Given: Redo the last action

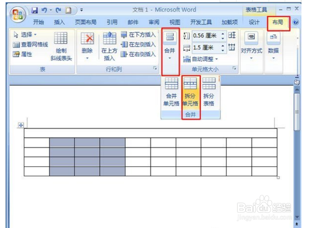Looking at the screenshot, I should pyautogui.click(x=58, y=10).
